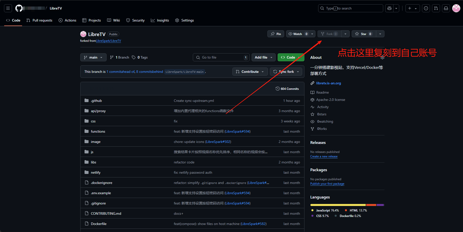Star the LibreTV repository
Viewport: 463px width, 232px height.
(x=364, y=34)
